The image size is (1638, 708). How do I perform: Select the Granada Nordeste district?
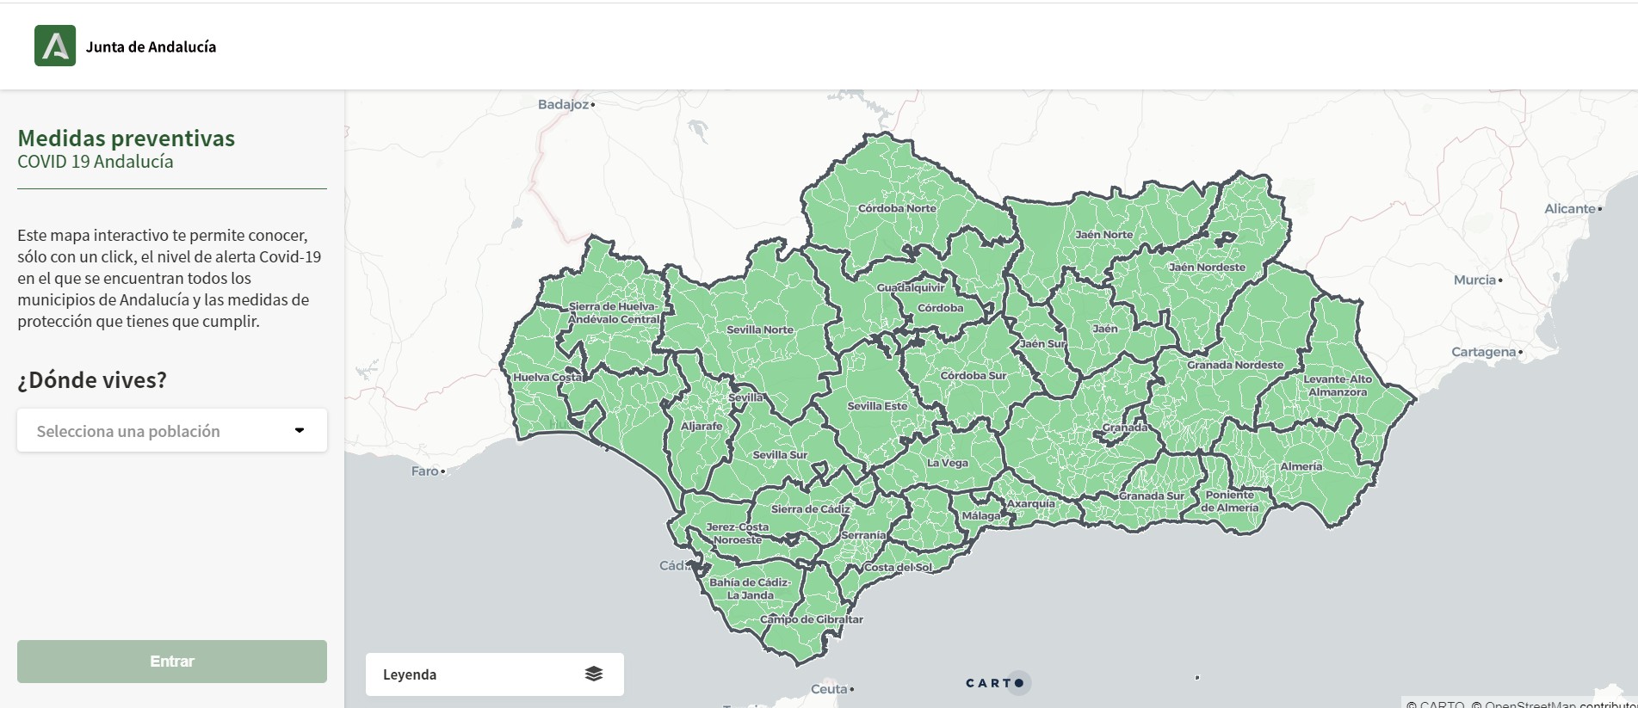(x=1234, y=366)
